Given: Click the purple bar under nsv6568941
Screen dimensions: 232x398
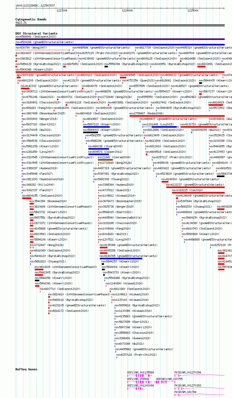Looking at the screenshot, I should pyautogui.click(x=120, y=39).
